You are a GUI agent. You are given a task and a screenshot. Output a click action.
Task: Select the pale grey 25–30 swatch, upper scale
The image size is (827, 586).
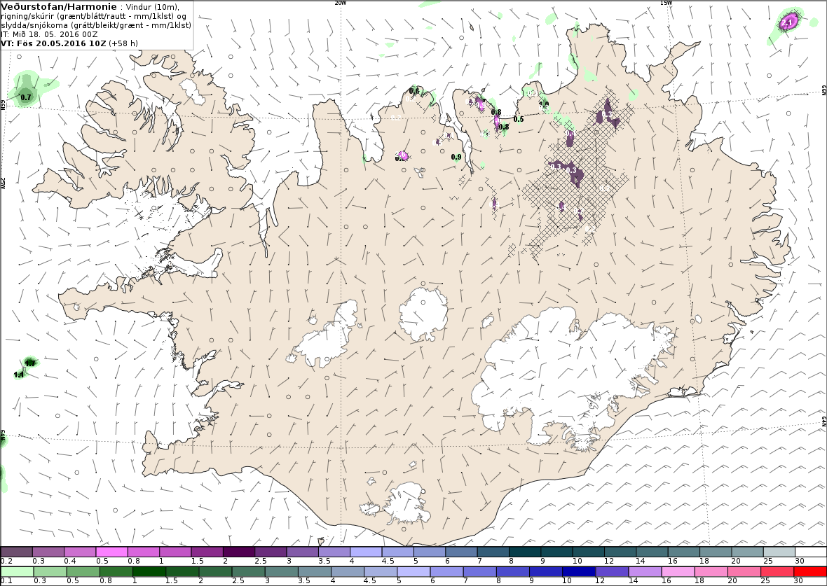click(779, 552)
